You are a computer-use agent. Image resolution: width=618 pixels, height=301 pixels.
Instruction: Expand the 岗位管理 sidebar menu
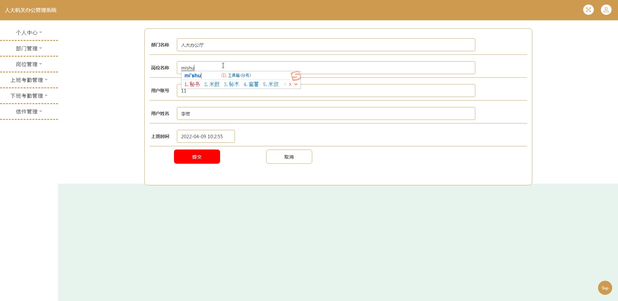pos(29,64)
